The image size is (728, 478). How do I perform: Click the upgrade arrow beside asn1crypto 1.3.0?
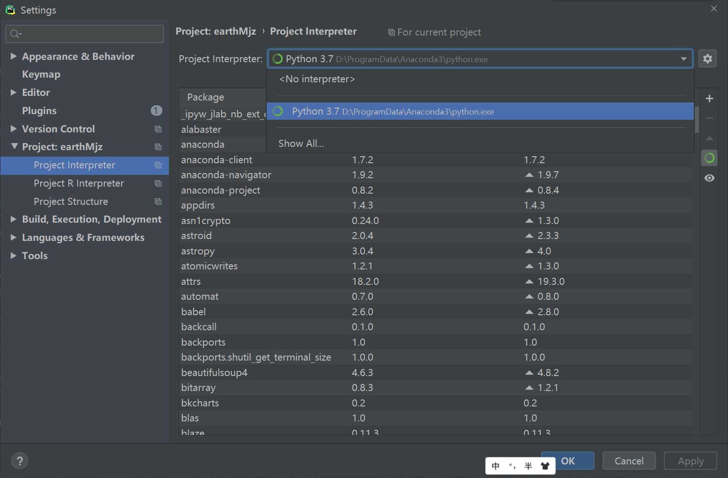pyautogui.click(x=529, y=221)
